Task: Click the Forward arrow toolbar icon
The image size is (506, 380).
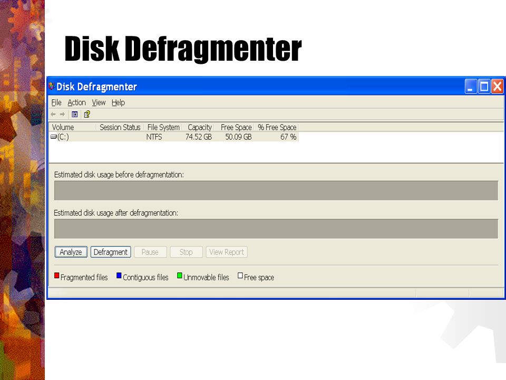Action: [x=62, y=115]
